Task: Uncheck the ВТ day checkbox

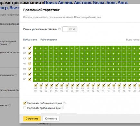Action: (x=30, y=53)
